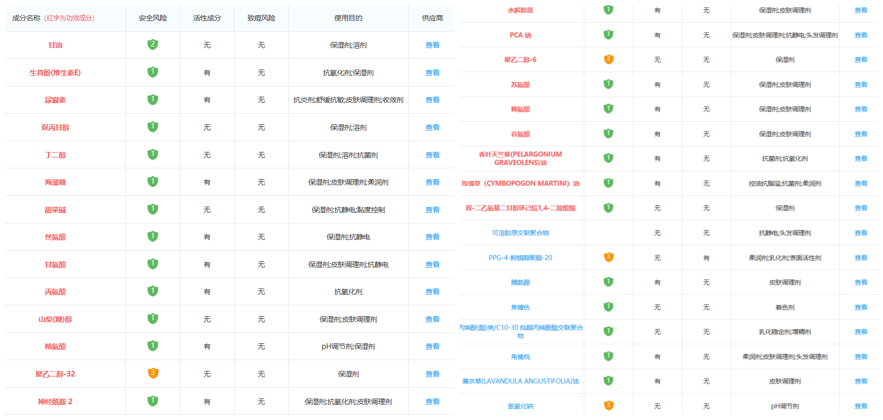The width and height of the screenshot is (883, 420).
Task: Click the 安全风险 column header
Action: coord(153,18)
